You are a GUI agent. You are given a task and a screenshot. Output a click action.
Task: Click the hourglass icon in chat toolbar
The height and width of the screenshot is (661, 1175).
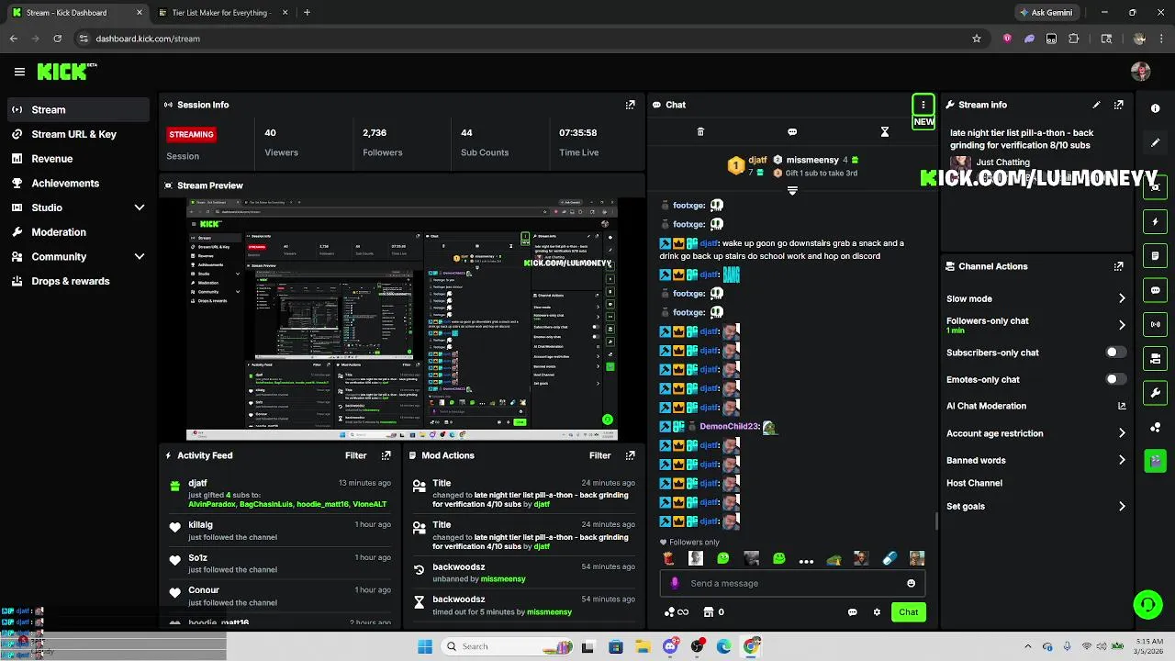pos(885,132)
